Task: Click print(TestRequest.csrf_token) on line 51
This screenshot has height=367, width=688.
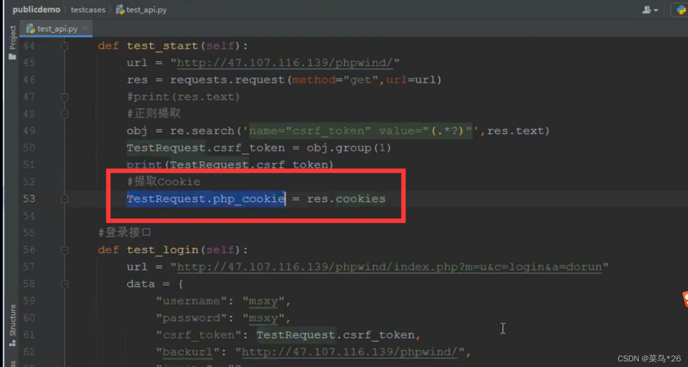Action: (230, 164)
